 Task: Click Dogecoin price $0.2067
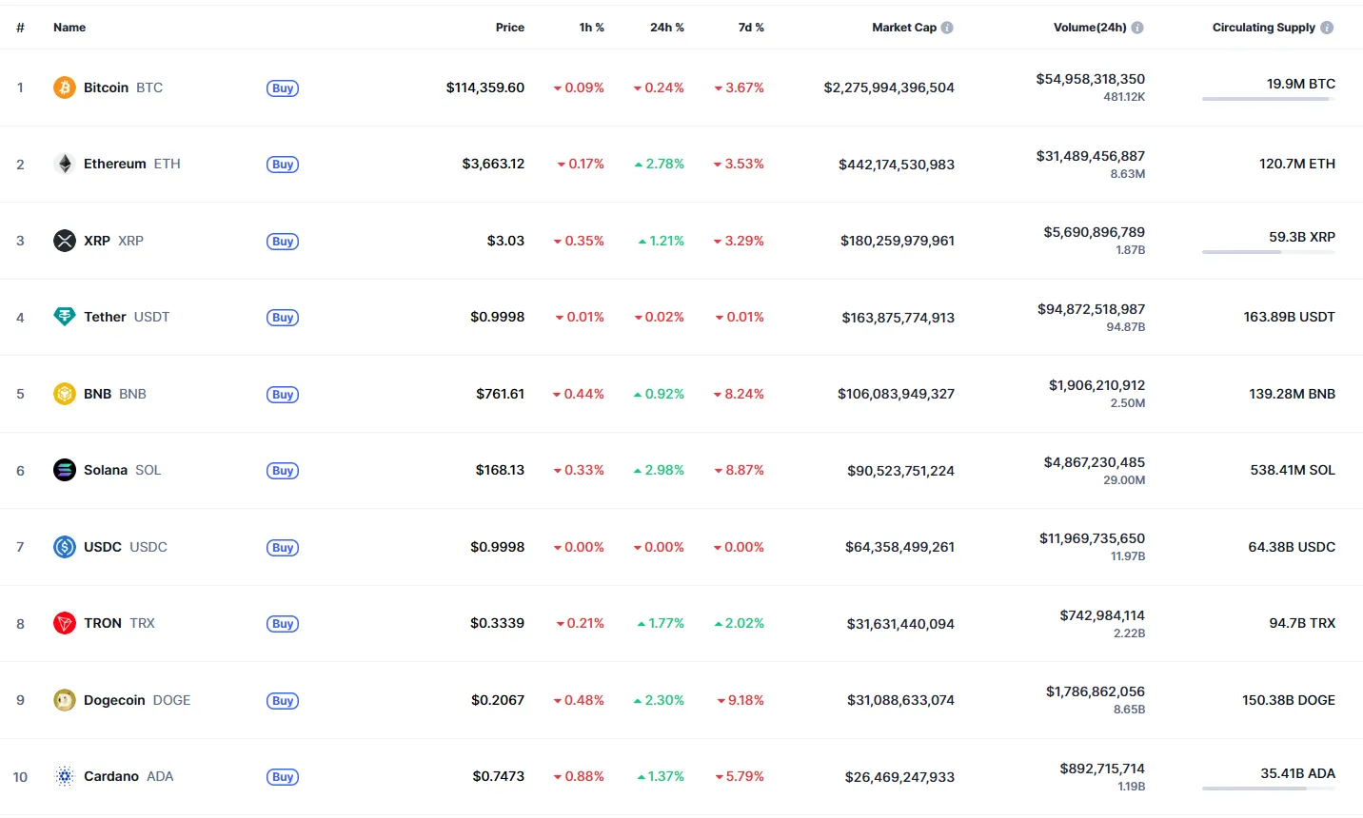[x=498, y=700]
